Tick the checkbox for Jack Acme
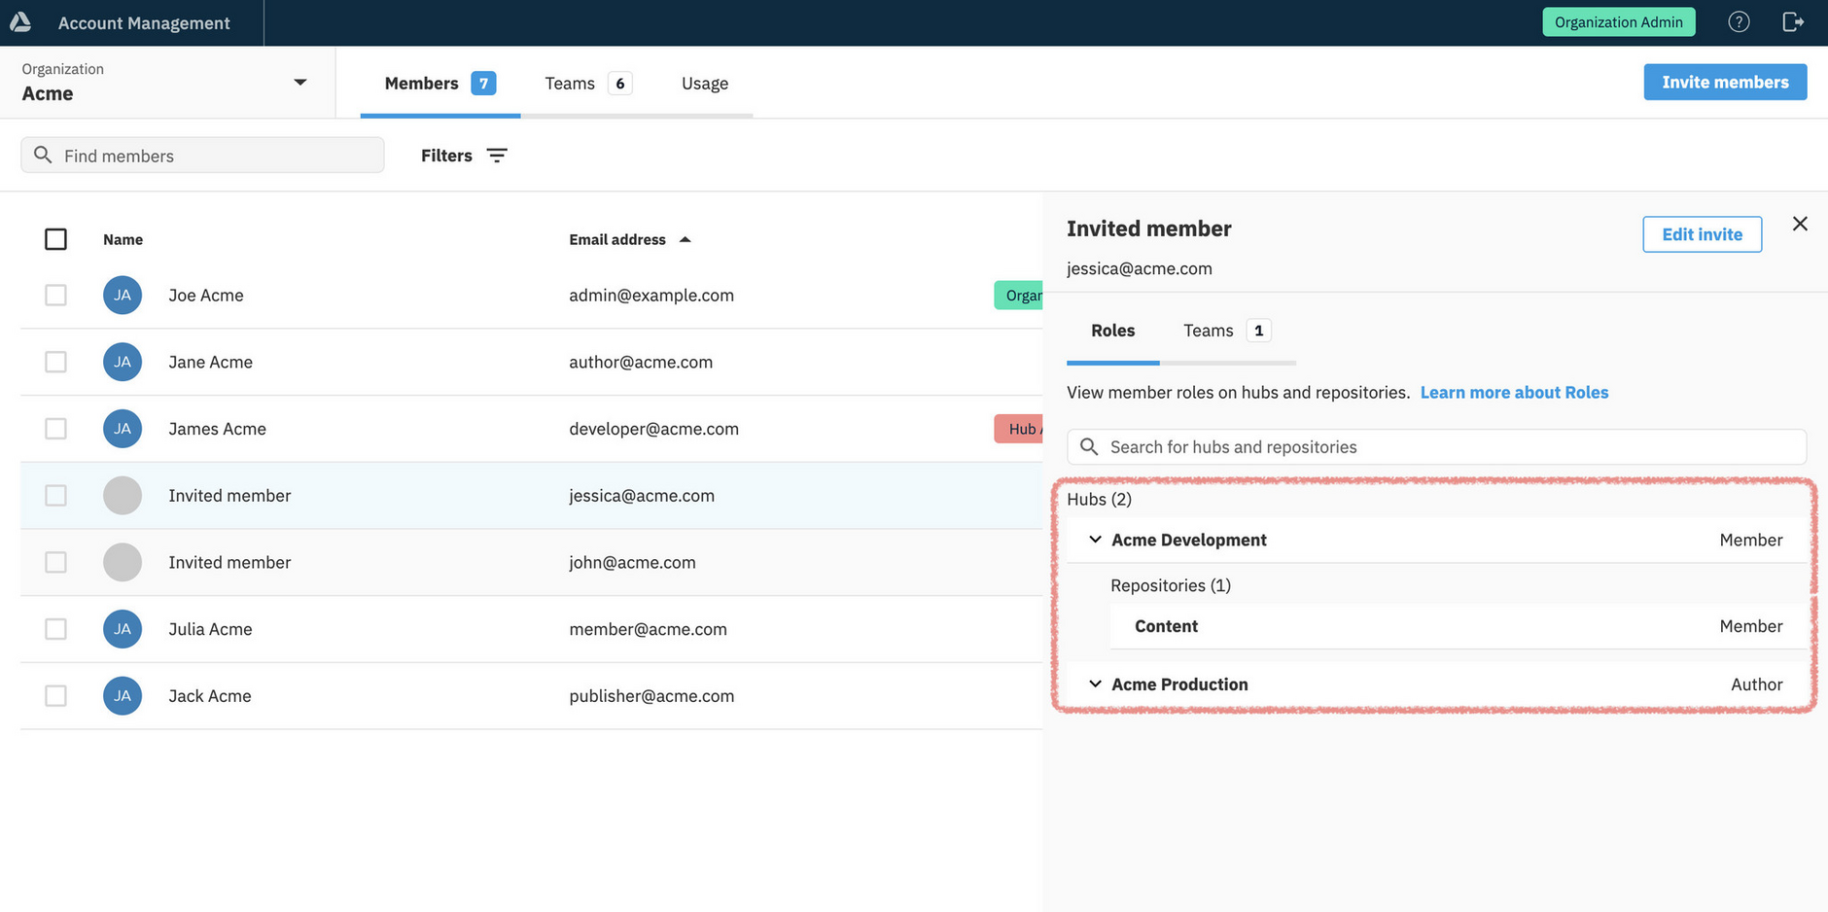The height and width of the screenshot is (912, 1828). point(55,695)
